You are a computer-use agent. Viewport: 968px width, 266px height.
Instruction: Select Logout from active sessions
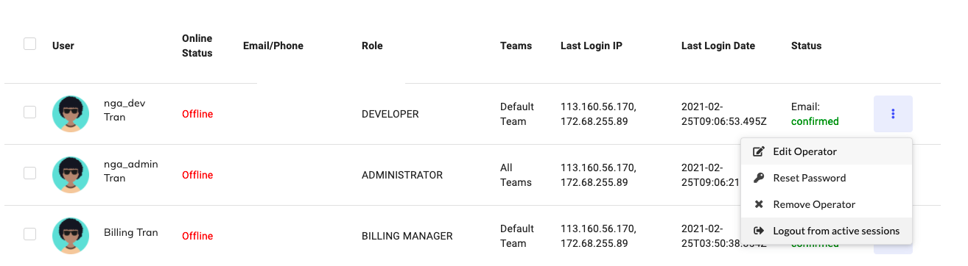[827, 231]
